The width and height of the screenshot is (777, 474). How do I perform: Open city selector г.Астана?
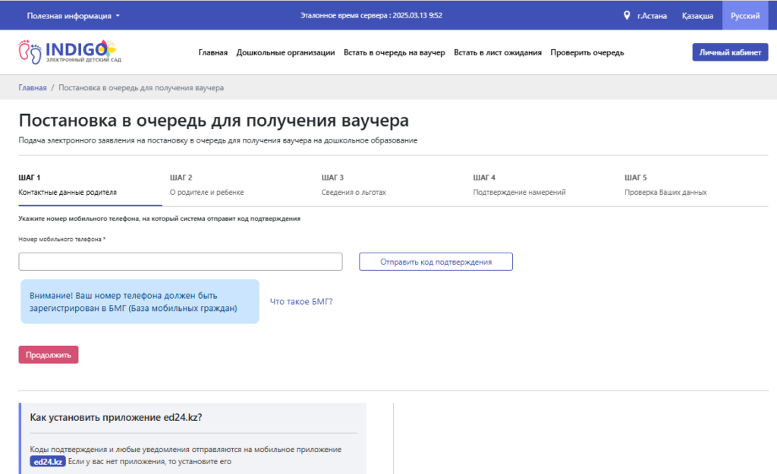pyautogui.click(x=653, y=15)
